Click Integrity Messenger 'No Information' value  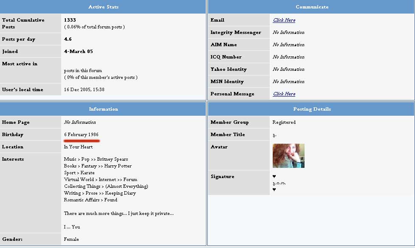(288, 33)
